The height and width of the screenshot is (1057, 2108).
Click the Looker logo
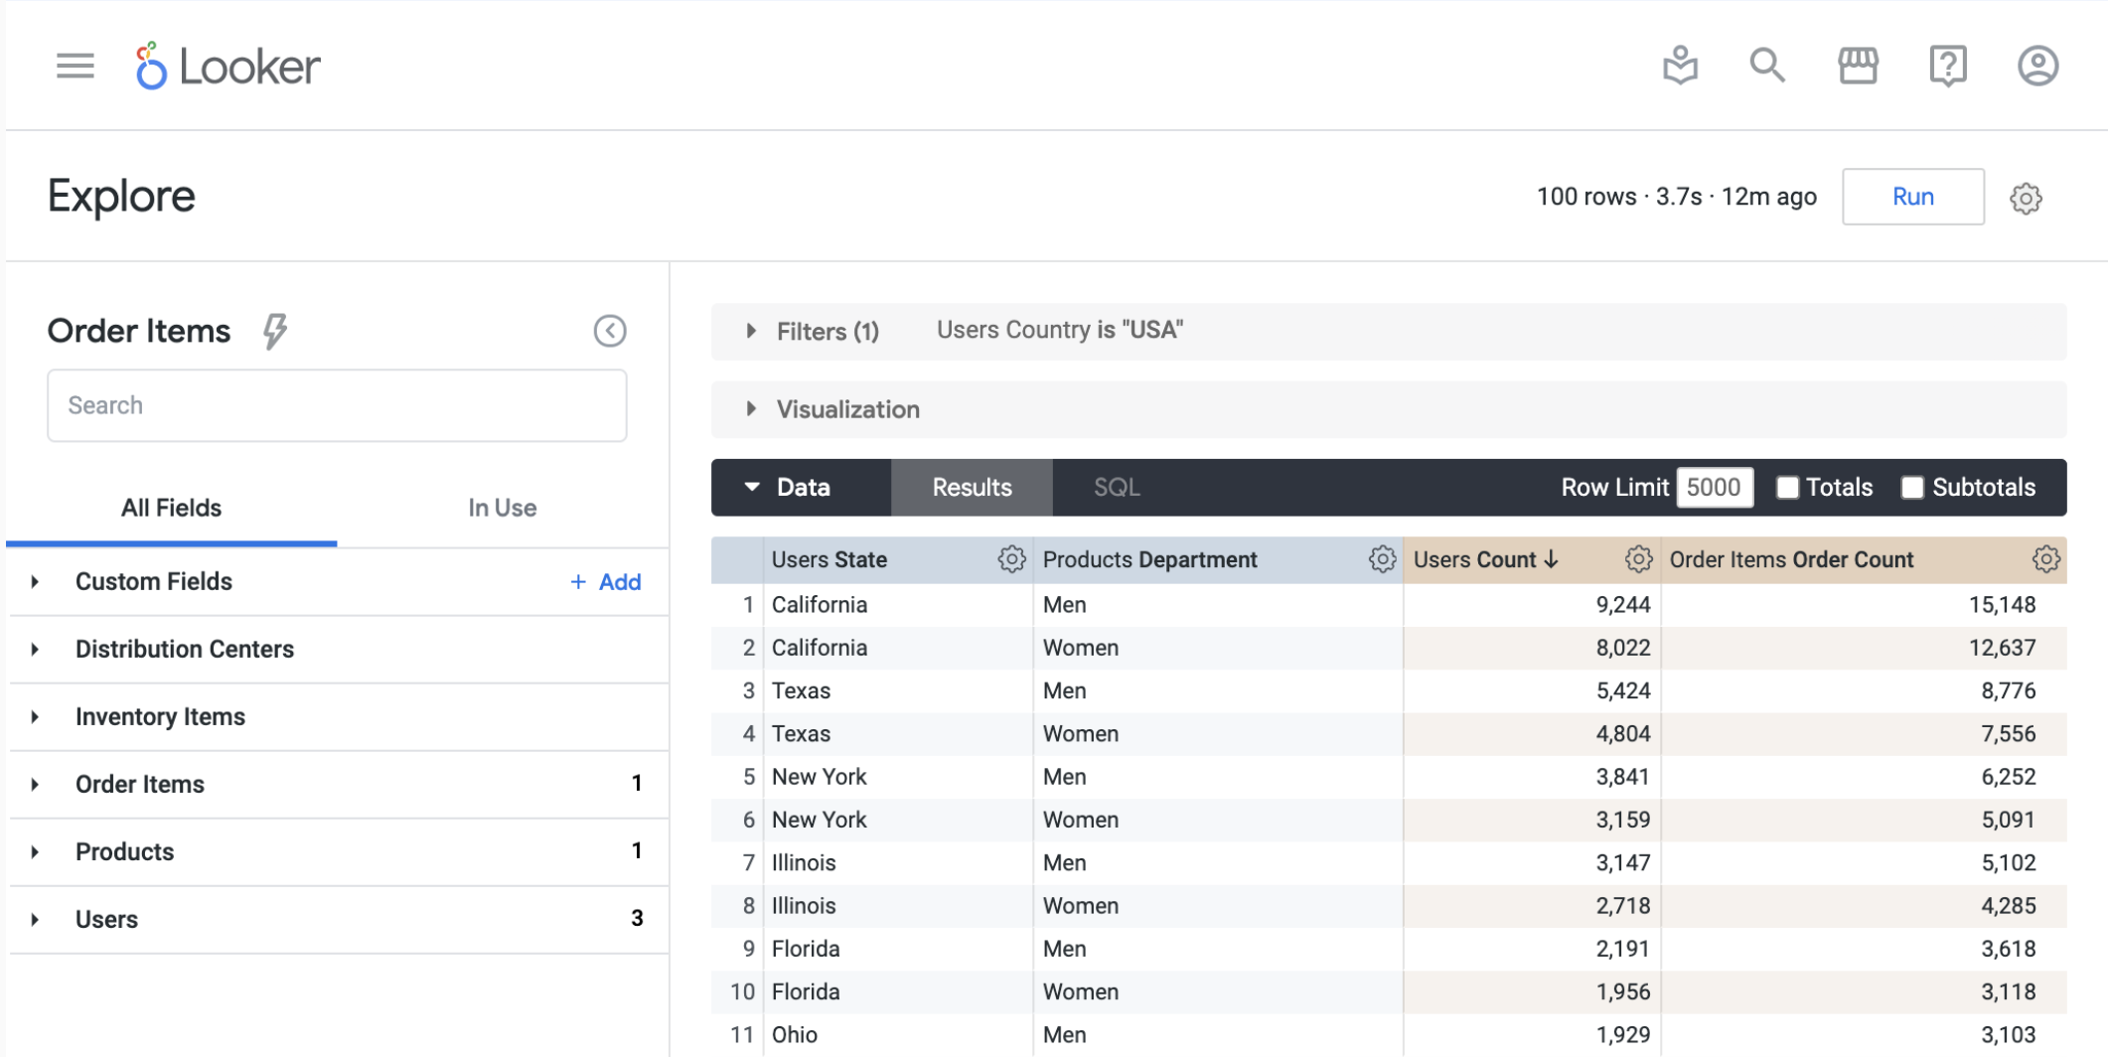pyautogui.click(x=226, y=66)
